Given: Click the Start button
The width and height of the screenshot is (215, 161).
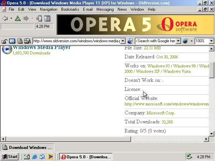Looking at the screenshot, I should pyautogui.click(x=10, y=157).
